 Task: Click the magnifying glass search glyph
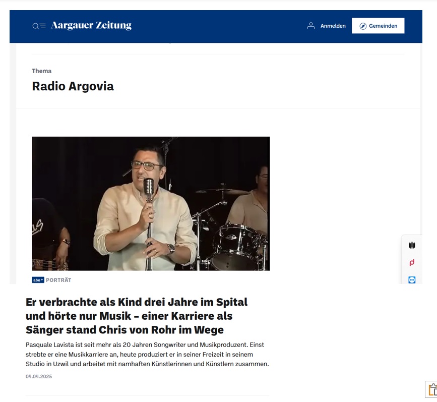click(x=36, y=26)
